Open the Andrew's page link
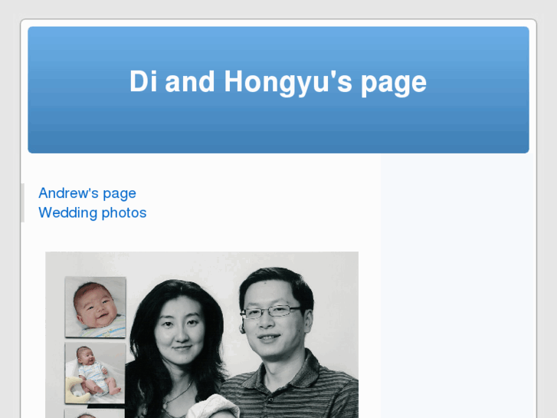This screenshot has width=557, height=418. 87,193
